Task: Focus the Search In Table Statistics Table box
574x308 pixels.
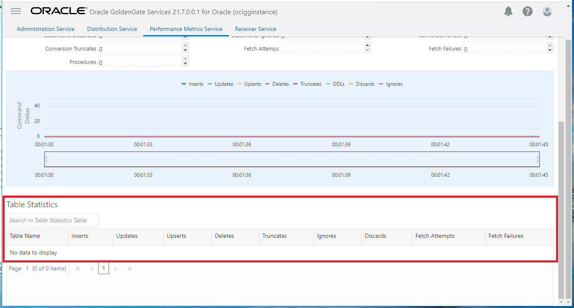Action: pos(53,220)
